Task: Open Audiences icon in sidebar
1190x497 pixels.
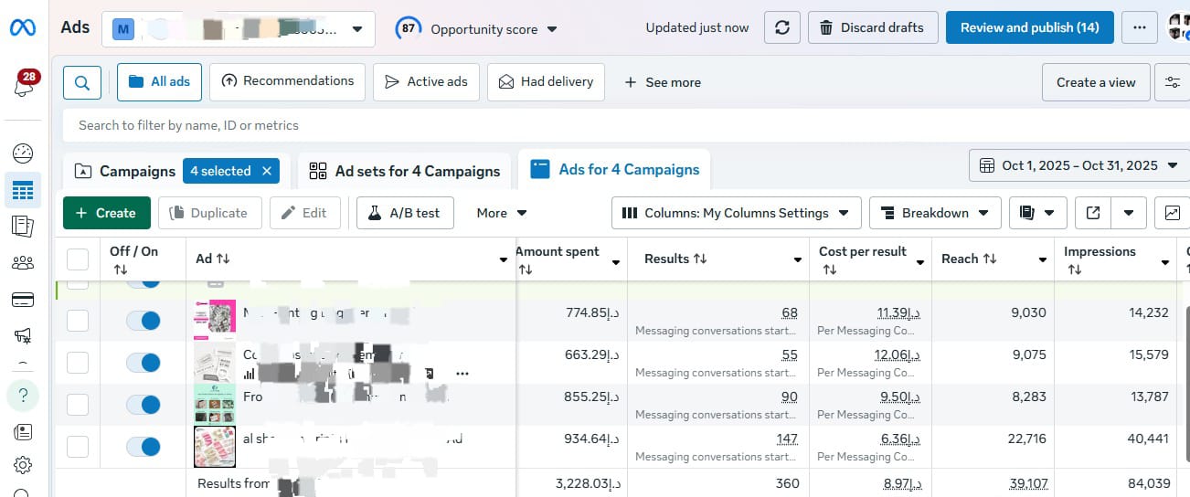Action: pos(23,263)
